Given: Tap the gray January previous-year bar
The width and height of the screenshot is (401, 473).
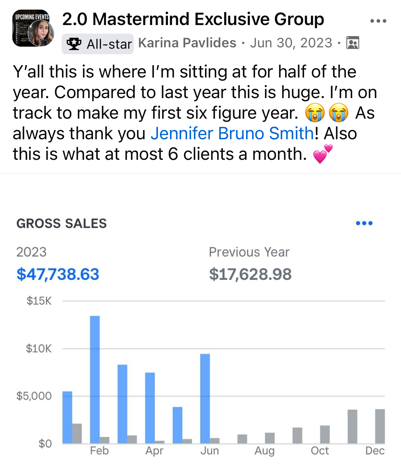Looking at the screenshot, I should pos(77,433).
